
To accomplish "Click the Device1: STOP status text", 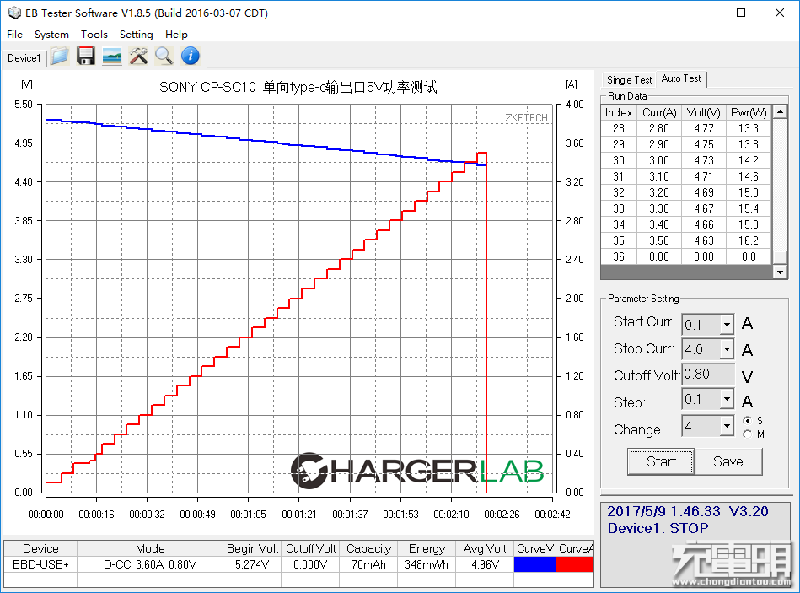I will 658,528.
